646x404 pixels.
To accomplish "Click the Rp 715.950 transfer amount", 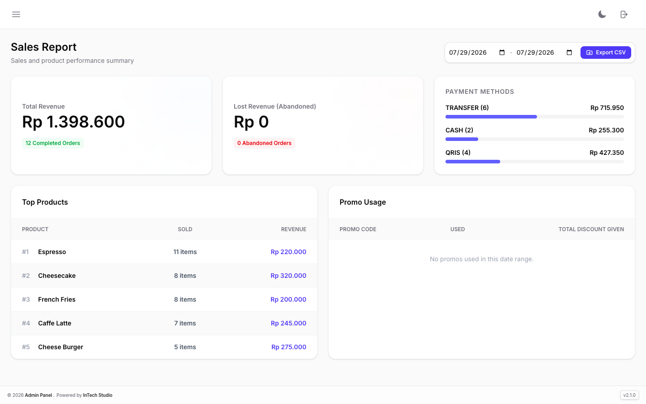I will tap(607, 108).
